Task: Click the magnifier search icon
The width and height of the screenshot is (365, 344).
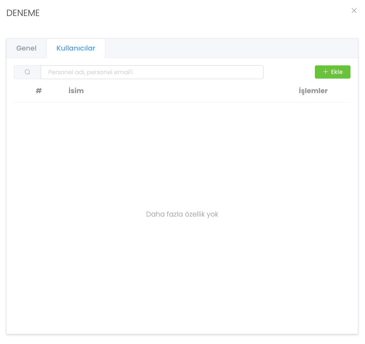Action: (x=28, y=72)
